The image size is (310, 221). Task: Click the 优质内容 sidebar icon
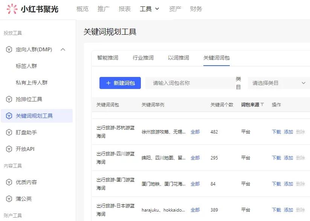tap(8, 182)
